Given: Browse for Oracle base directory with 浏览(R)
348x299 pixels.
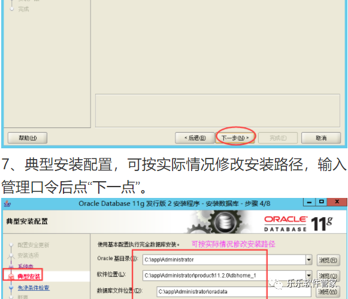Looking at the screenshot, I should click(328, 260).
